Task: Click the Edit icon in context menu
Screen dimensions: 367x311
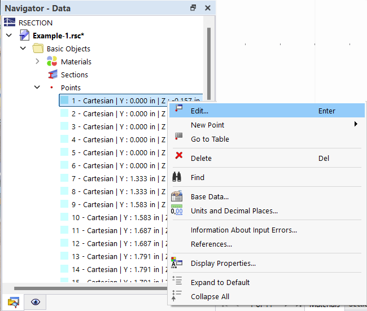Action: [179, 108]
